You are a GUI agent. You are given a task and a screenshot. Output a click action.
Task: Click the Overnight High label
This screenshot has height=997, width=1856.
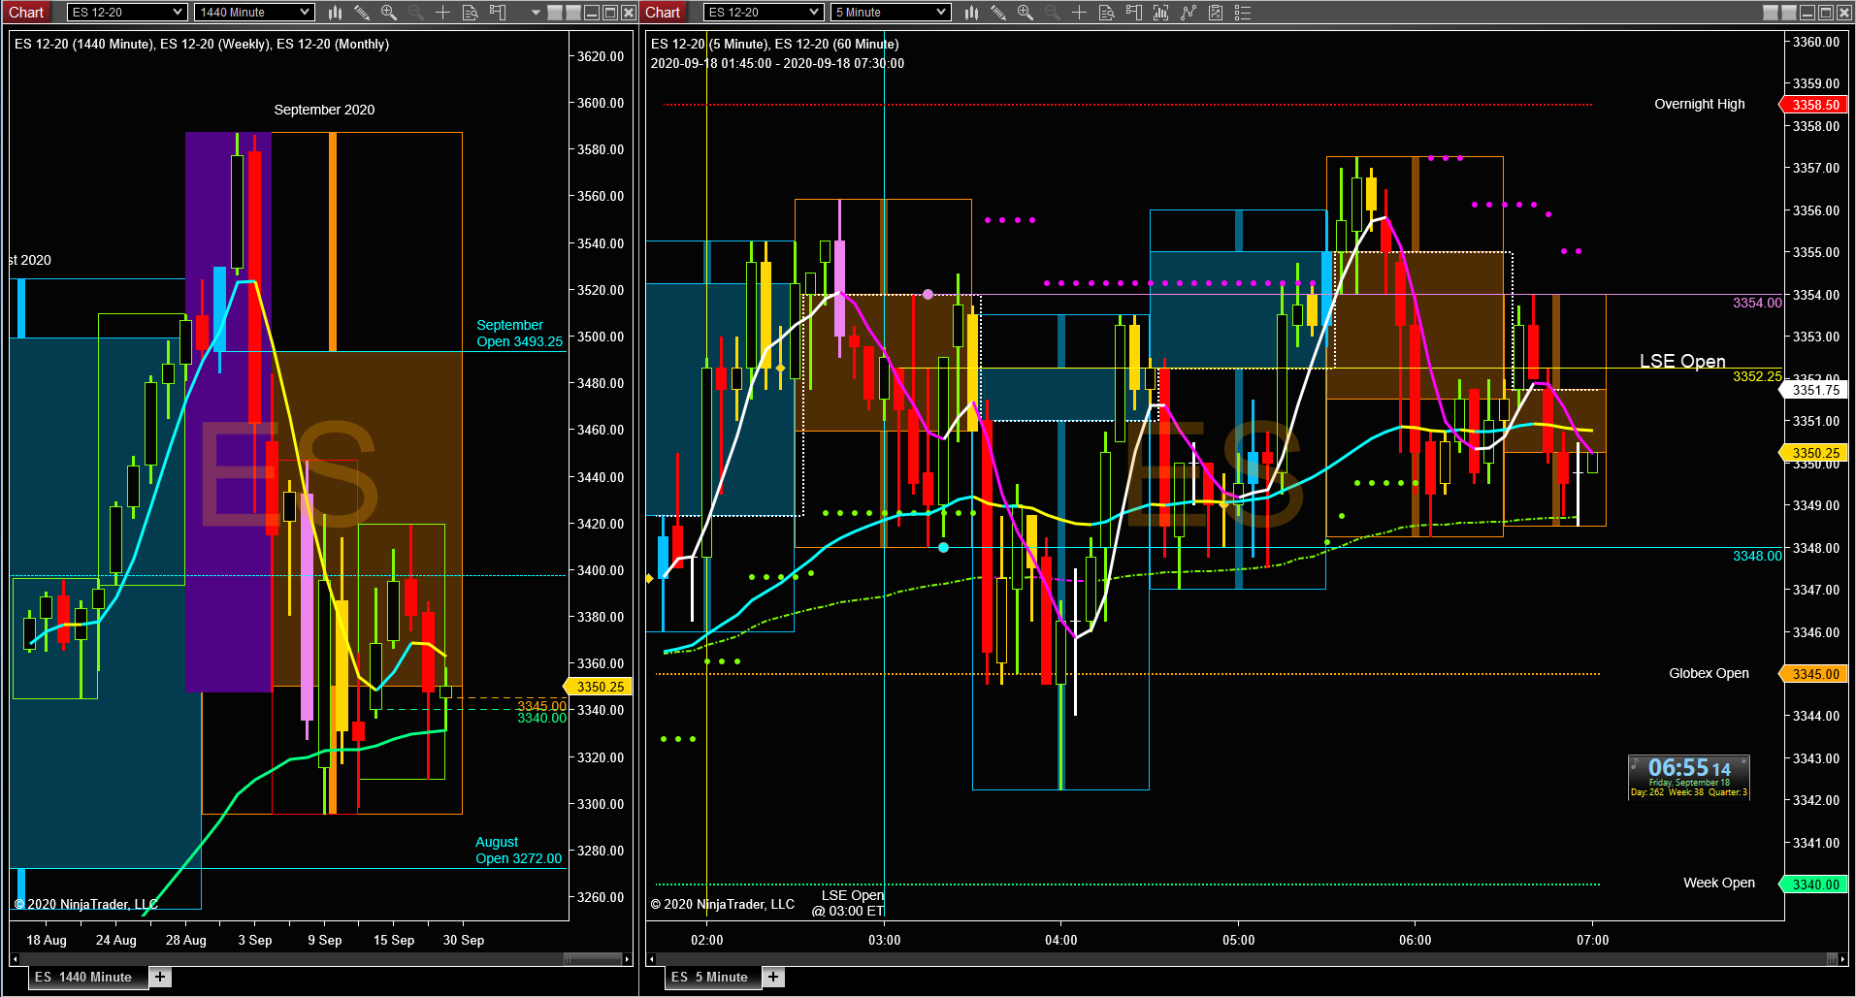click(1700, 104)
